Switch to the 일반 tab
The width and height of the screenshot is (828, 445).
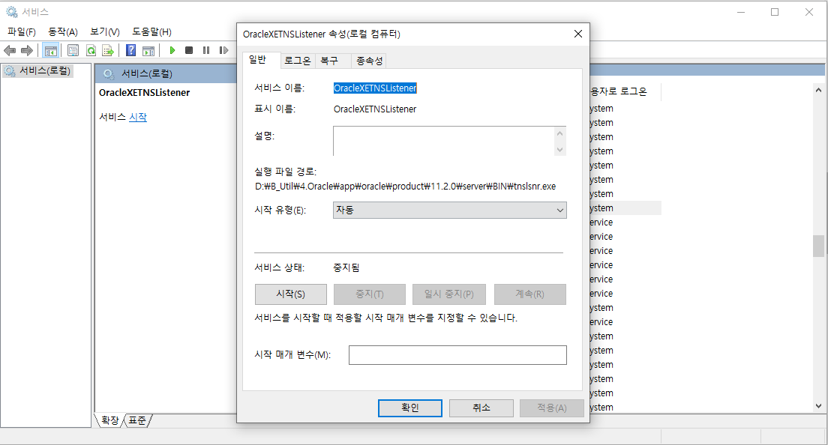coord(258,60)
